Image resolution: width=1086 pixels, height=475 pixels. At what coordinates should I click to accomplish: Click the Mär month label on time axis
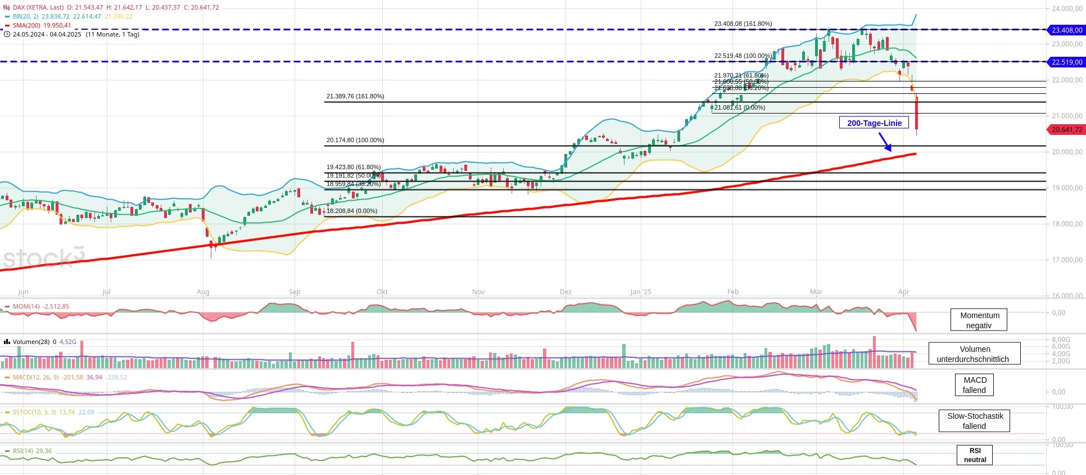(816, 292)
